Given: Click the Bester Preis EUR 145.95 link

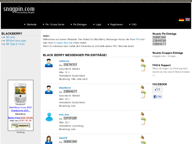Looking at the screenshot, I should (20, 118).
